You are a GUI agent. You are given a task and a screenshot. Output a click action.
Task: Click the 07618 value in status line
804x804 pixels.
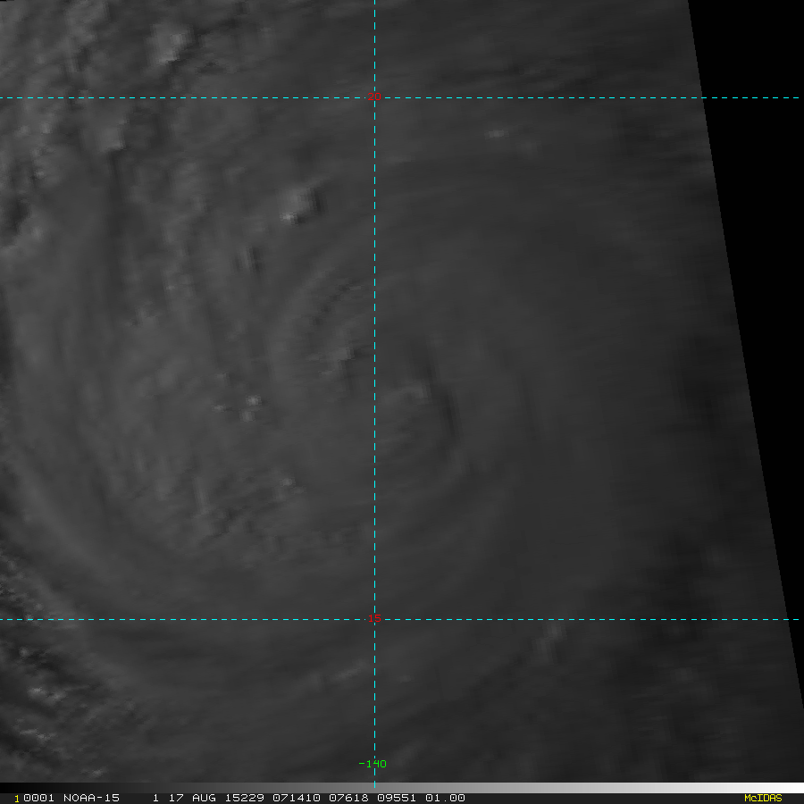pyautogui.click(x=348, y=798)
